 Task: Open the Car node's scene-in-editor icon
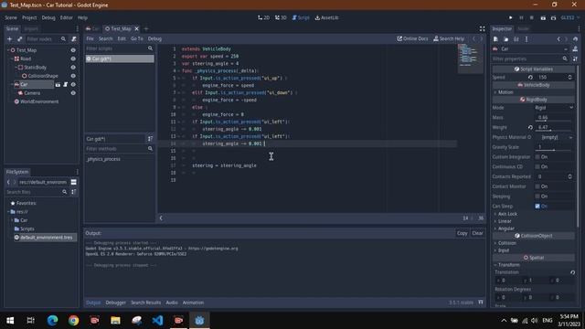pos(58,85)
